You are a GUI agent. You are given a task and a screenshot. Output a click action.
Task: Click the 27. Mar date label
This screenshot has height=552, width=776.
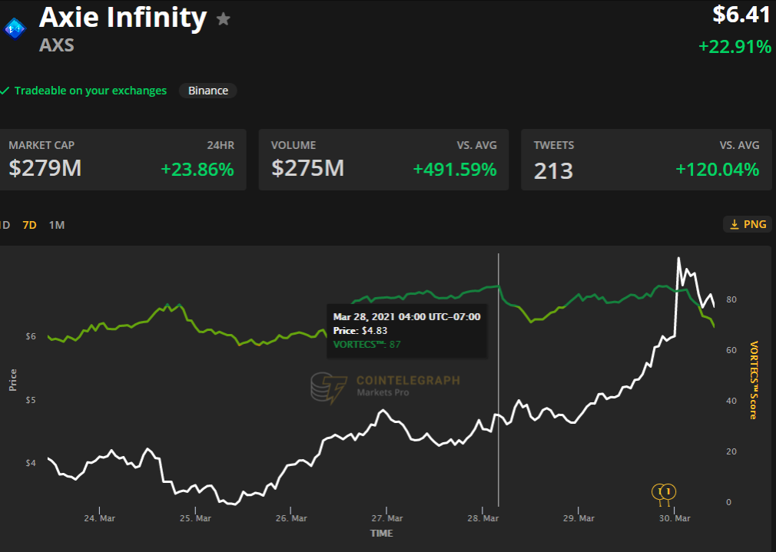[x=387, y=518]
